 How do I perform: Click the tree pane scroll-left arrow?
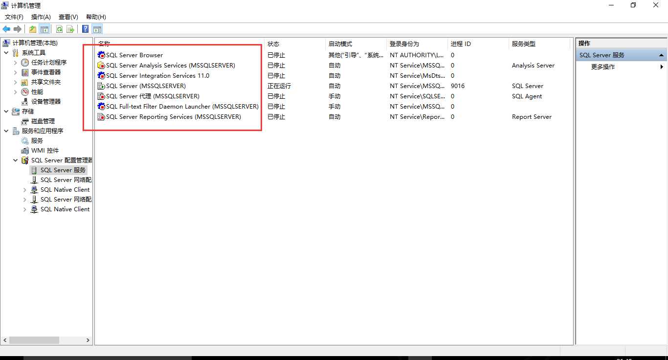click(5, 340)
